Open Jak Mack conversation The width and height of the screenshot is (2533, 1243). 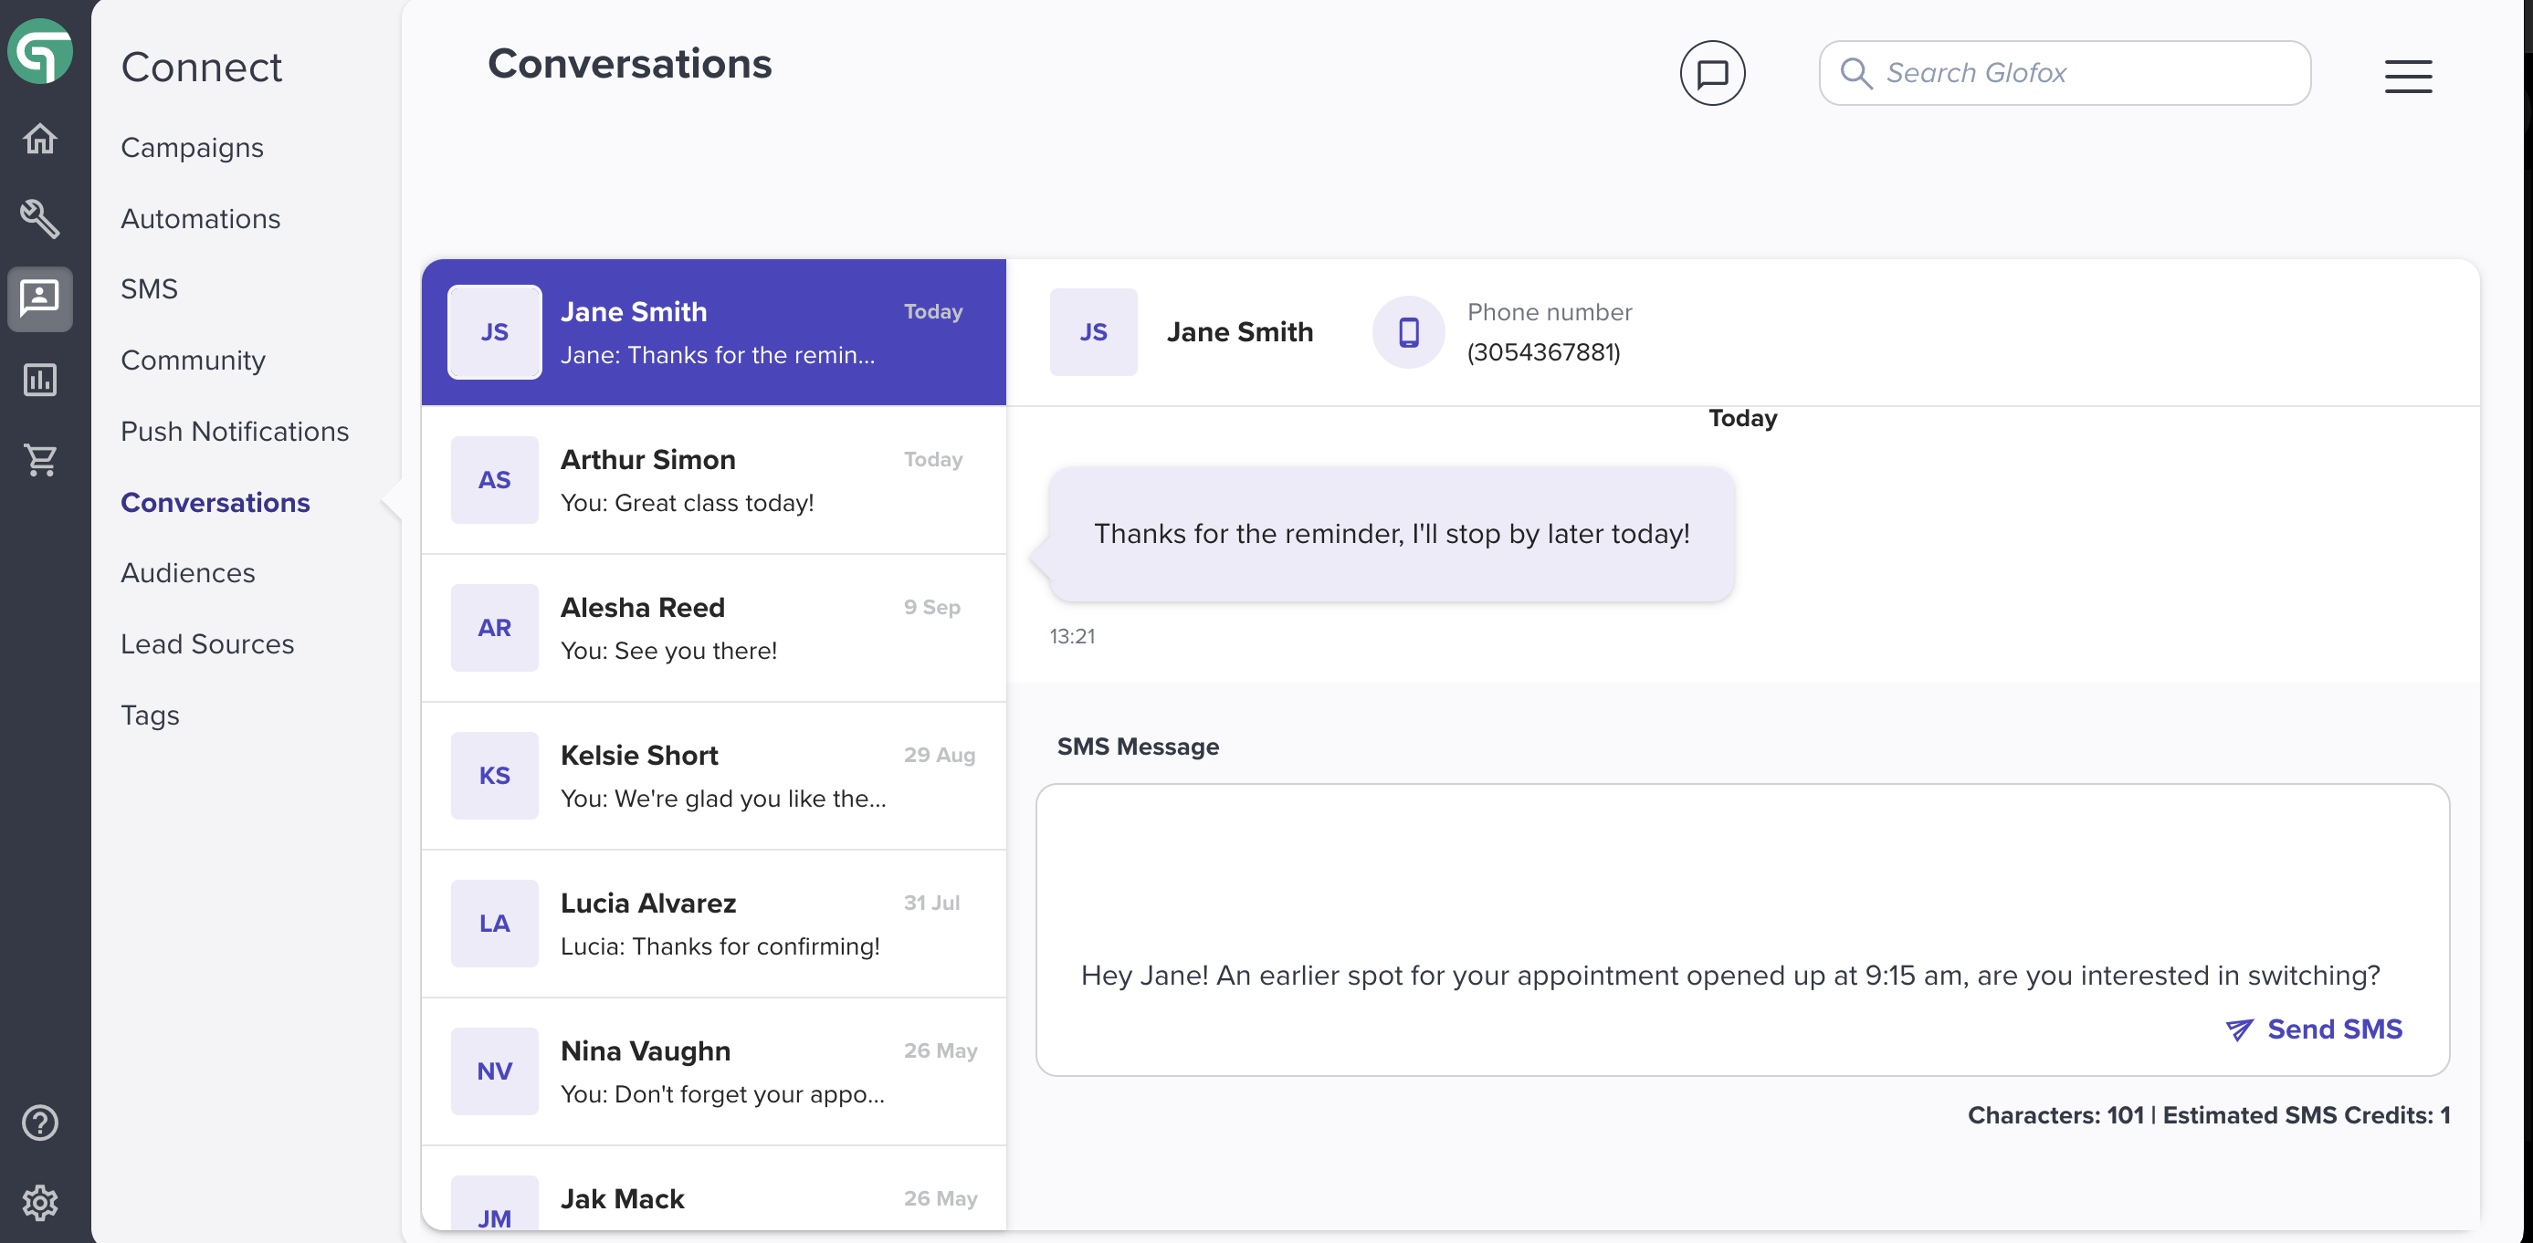(x=714, y=1189)
